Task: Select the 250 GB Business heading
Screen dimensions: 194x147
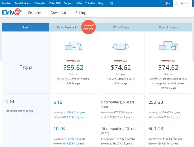Action: pos(156,102)
